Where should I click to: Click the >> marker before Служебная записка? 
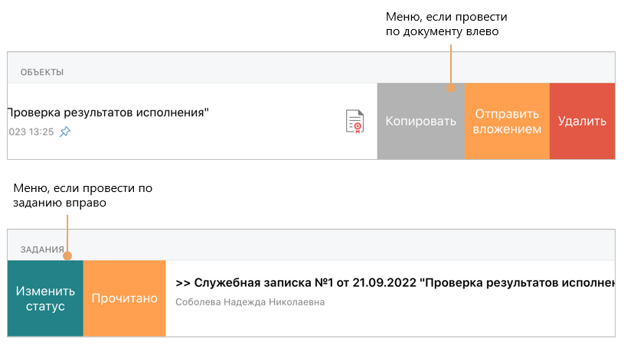coord(183,283)
